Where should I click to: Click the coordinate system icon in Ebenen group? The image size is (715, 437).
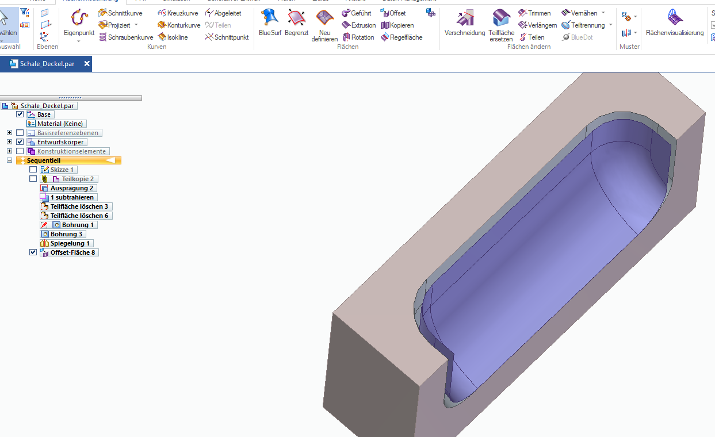tap(45, 36)
